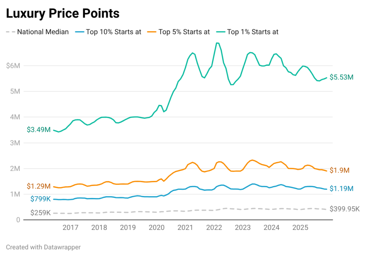
Task: Click the $1.29M orange start label
Action: click(x=39, y=186)
